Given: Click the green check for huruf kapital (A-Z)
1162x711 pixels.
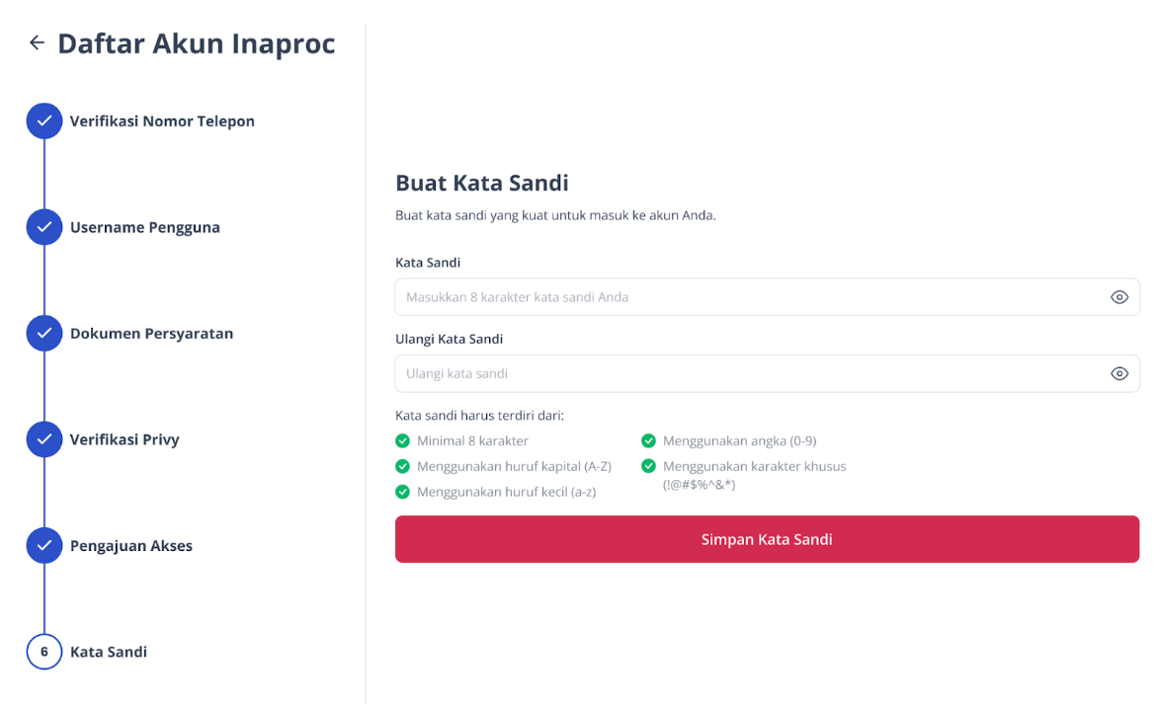Looking at the screenshot, I should pos(402,466).
